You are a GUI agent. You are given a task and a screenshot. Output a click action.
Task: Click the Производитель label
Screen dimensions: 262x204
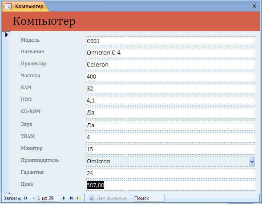(x=40, y=161)
